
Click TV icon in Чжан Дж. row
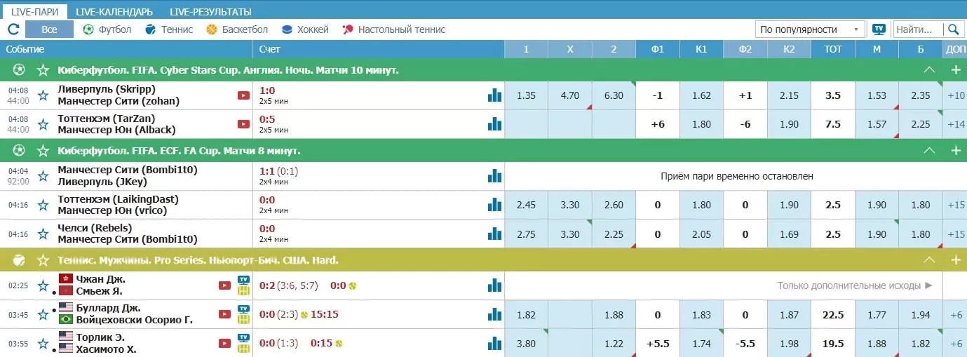(x=244, y=279)
